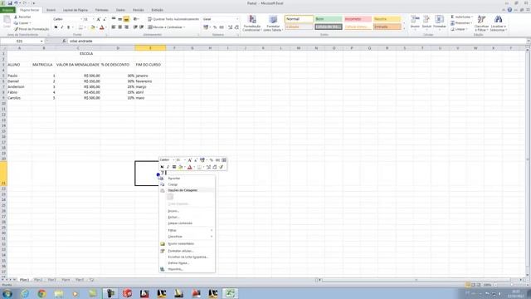
Task: Toggle underline S in the ribbon font group
Action: click(68, 27)
